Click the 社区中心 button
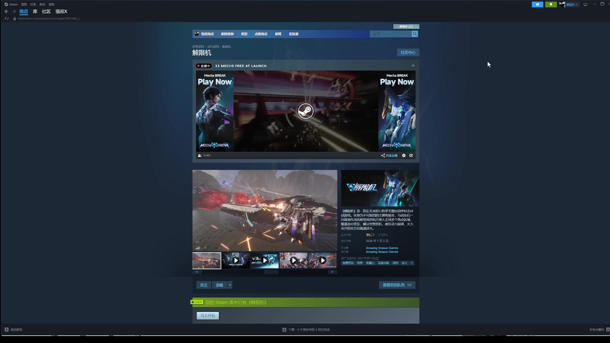Viewport: 610px width, 343px height. (408, 52)
